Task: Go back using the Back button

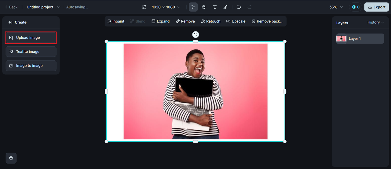Action: (x=11, y=7)
